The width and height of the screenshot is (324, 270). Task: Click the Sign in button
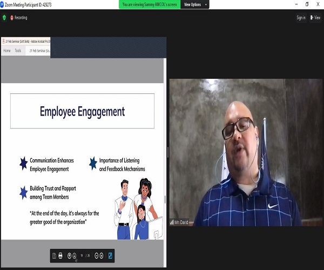[x=301, y=18]
